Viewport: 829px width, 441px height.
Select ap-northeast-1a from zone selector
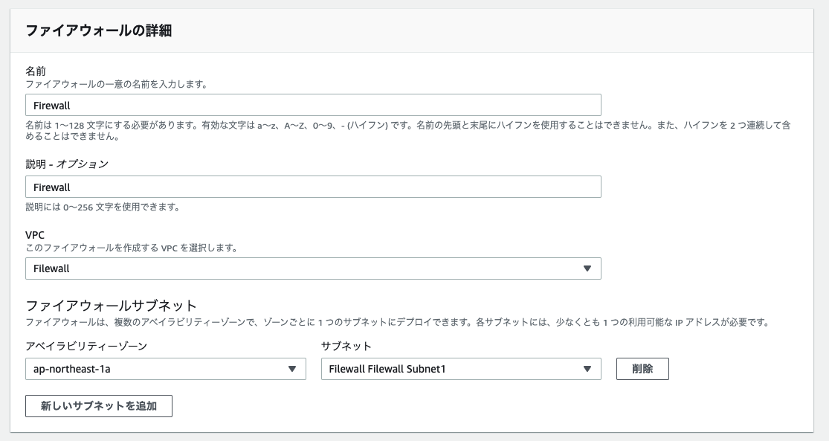pyautogui.click(x=165, y=368)
